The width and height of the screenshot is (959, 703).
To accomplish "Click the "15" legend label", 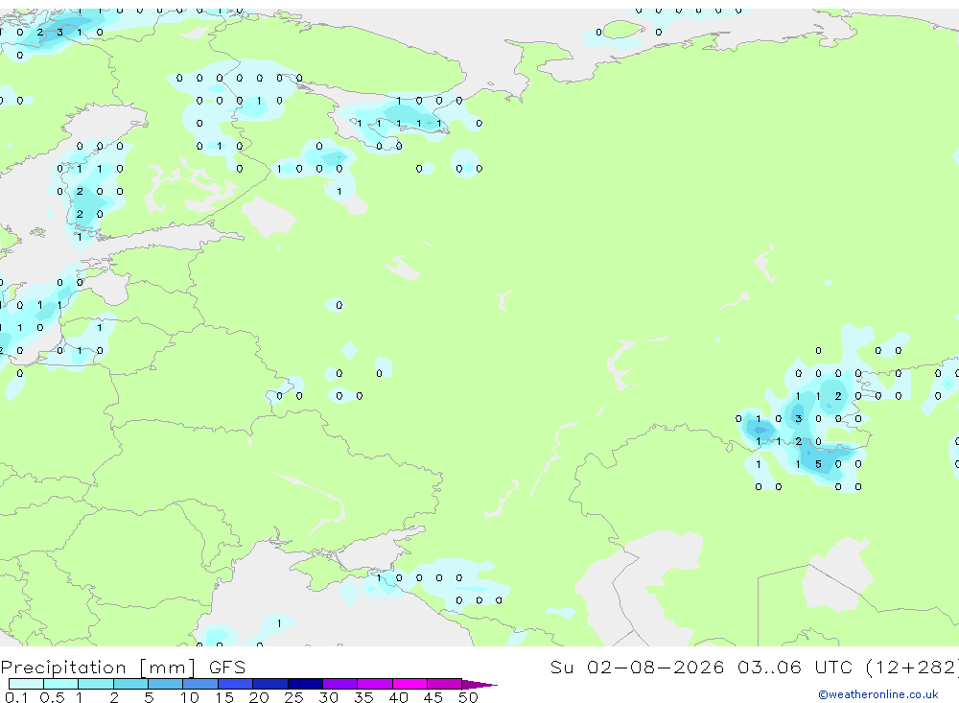I will coord(224,697).
